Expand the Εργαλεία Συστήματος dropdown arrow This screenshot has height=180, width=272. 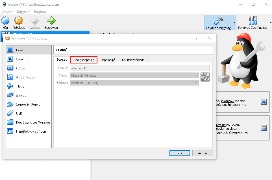pos(270,23)
